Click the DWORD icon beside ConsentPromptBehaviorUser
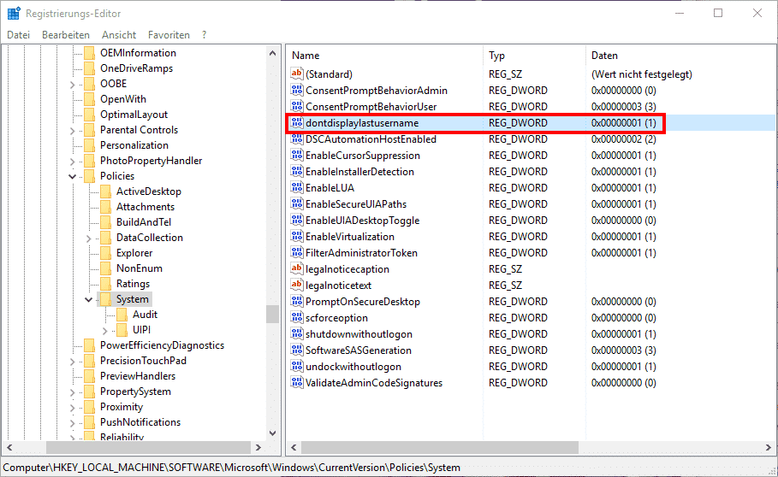Viewport: 778px width, 477px height. point(297,107)
